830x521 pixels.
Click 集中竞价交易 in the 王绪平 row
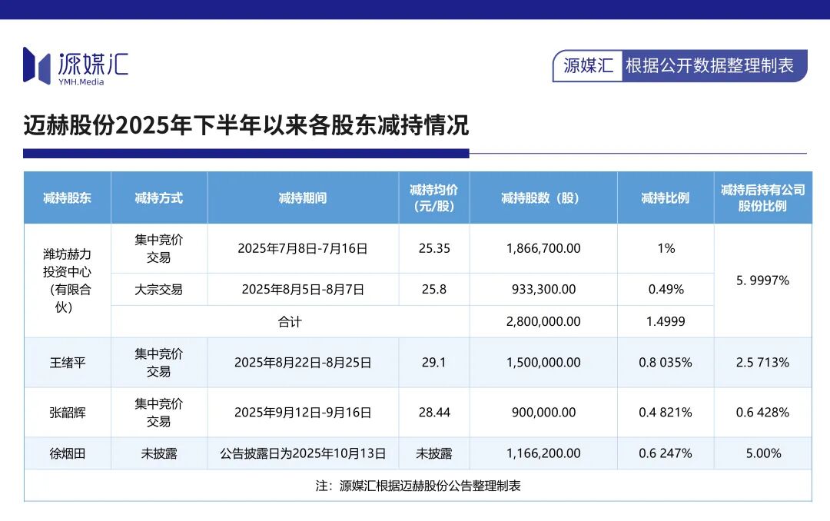pos(159,363)
